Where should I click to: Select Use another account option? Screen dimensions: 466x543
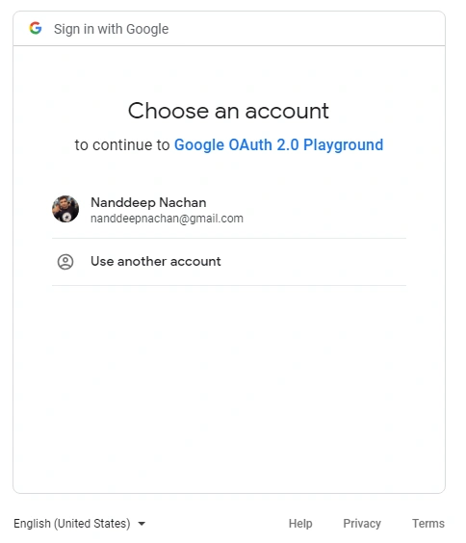point(229,262)
